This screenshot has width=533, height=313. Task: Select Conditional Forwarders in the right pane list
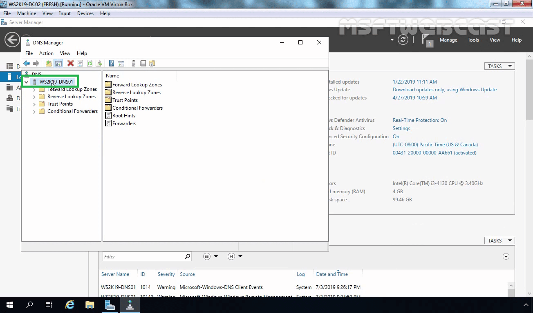click(137, 108)
